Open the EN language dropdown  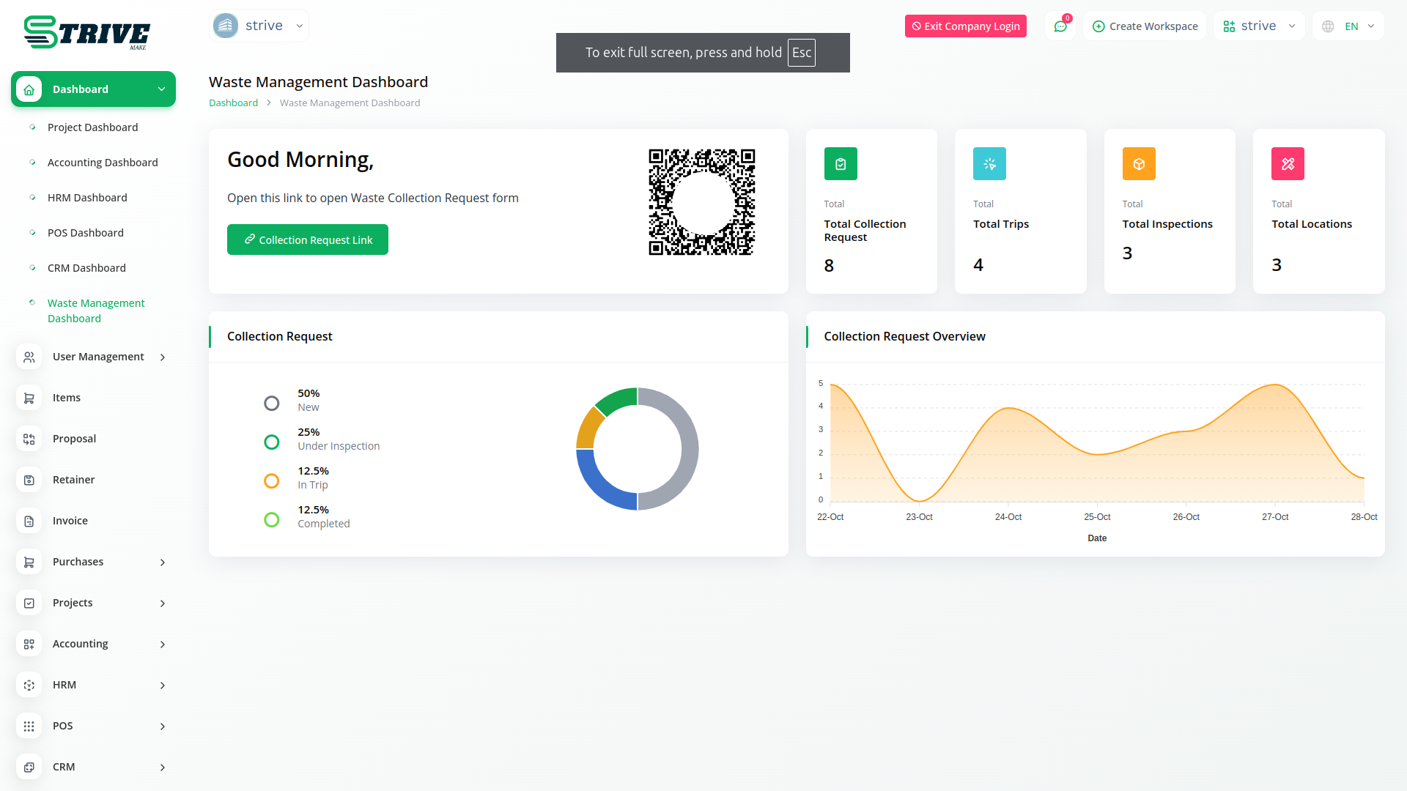pyautogui.click(x=1348, y=26)
